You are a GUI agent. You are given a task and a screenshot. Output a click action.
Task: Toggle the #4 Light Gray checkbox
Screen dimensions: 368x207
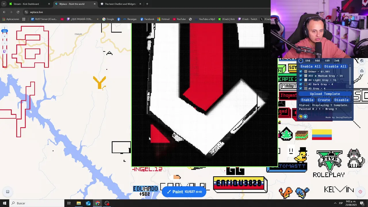coord(301,80)
